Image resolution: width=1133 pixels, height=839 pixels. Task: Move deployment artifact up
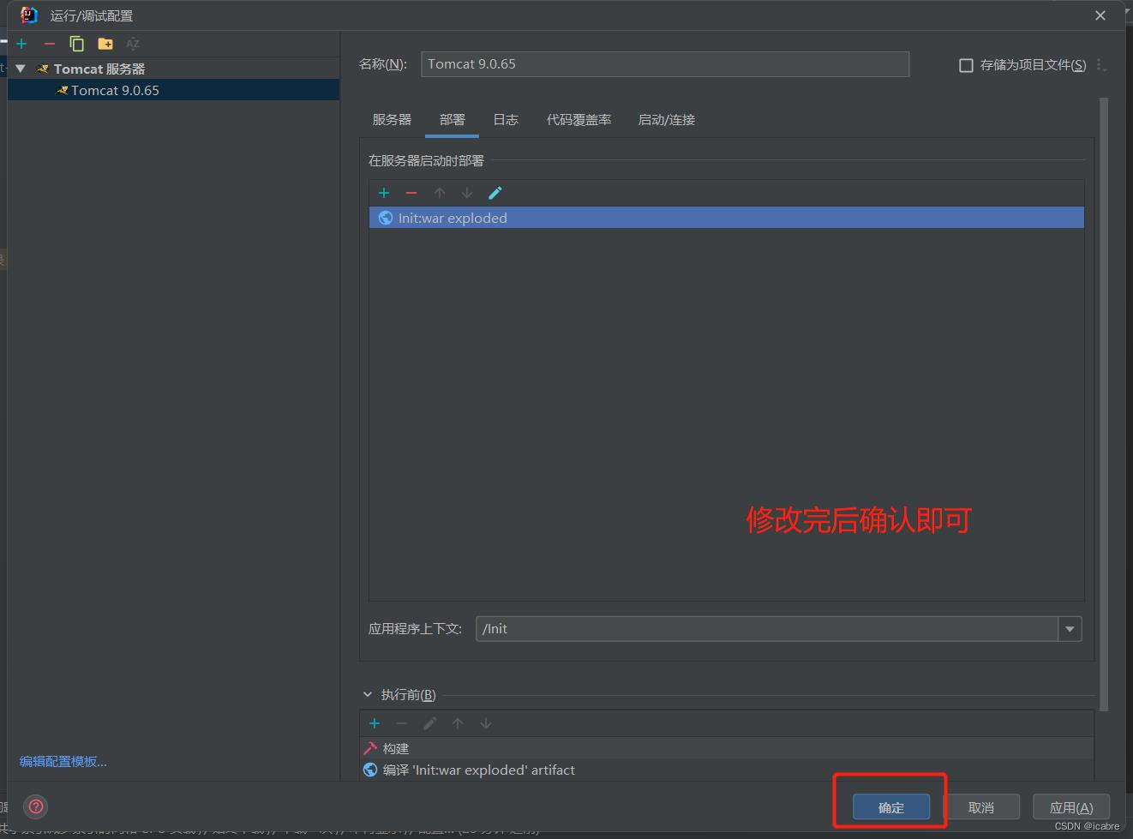(x=440, y=193)
